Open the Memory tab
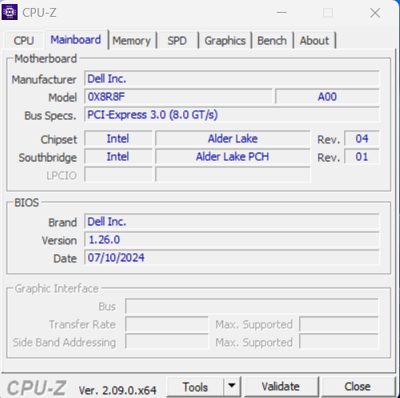 [x=132, y=41]
